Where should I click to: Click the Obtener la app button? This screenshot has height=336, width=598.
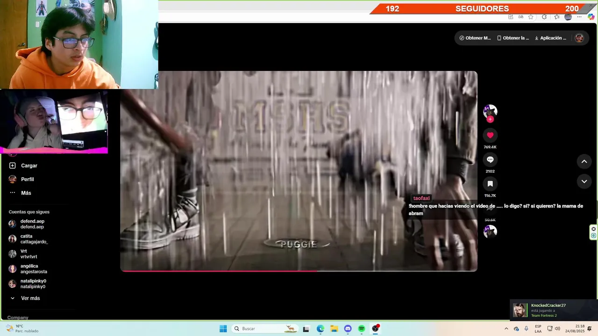coord(513,38)
